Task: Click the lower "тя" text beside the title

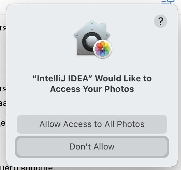Action: 3,89
